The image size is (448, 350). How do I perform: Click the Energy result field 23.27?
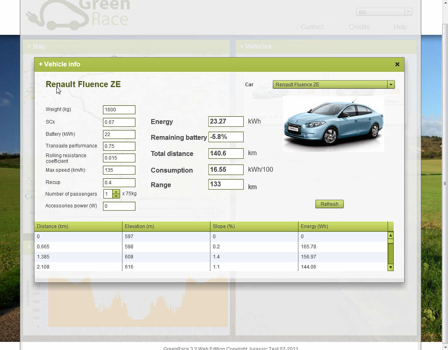coord(226,122)
